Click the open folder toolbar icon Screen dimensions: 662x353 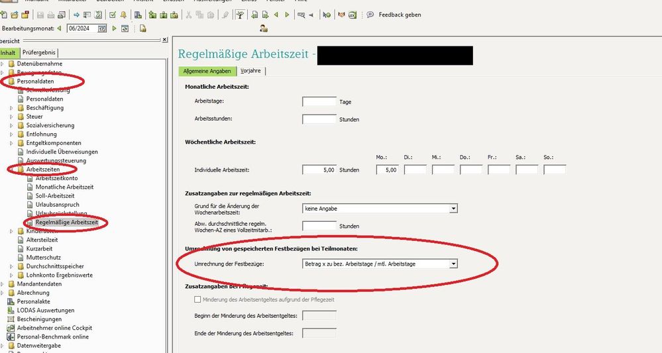point(15,15)
